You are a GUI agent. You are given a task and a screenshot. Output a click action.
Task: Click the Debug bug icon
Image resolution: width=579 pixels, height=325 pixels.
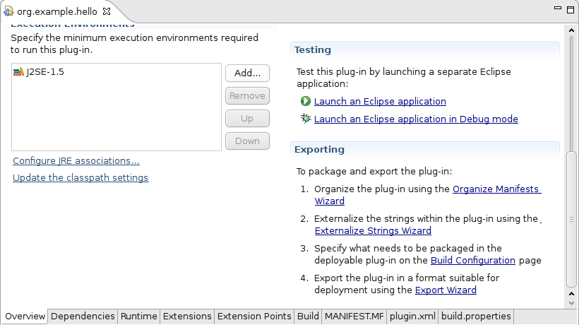click(x=305, y=119)
